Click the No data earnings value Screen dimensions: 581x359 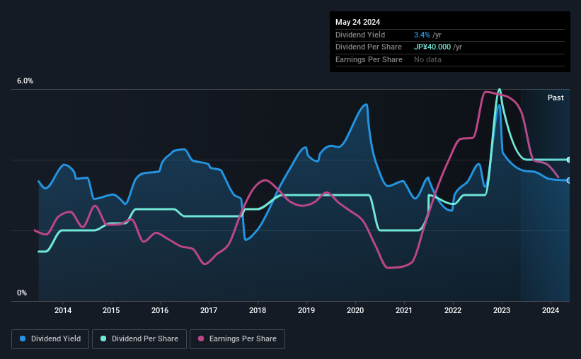(x=427, y=59)
